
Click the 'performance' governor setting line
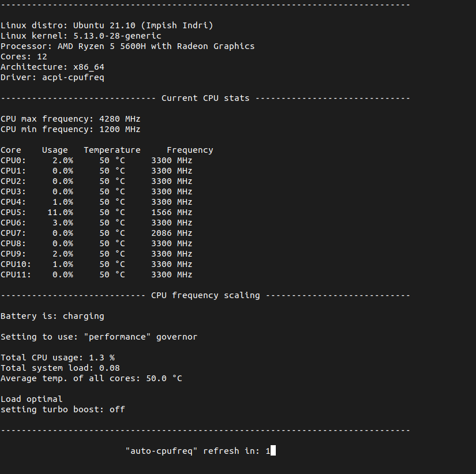(x=99, y=337)
